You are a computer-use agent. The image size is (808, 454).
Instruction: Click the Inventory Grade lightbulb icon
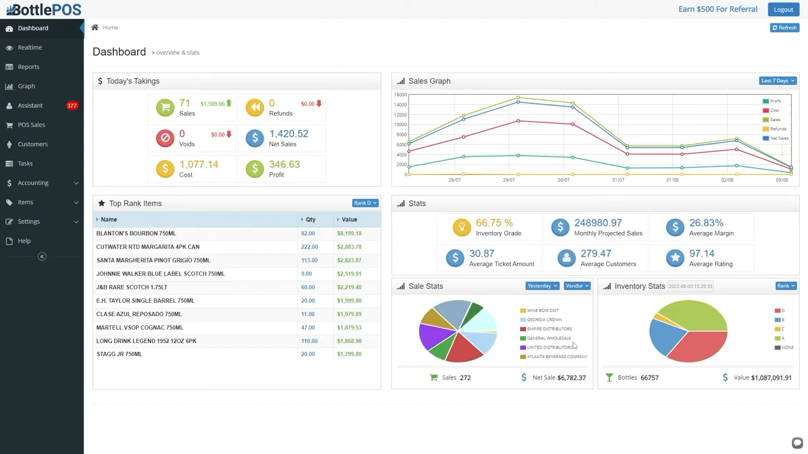pyautogui.click(x=462, y=227)
